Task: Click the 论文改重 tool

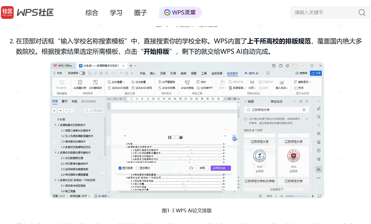Action: (x=138, y=82)
